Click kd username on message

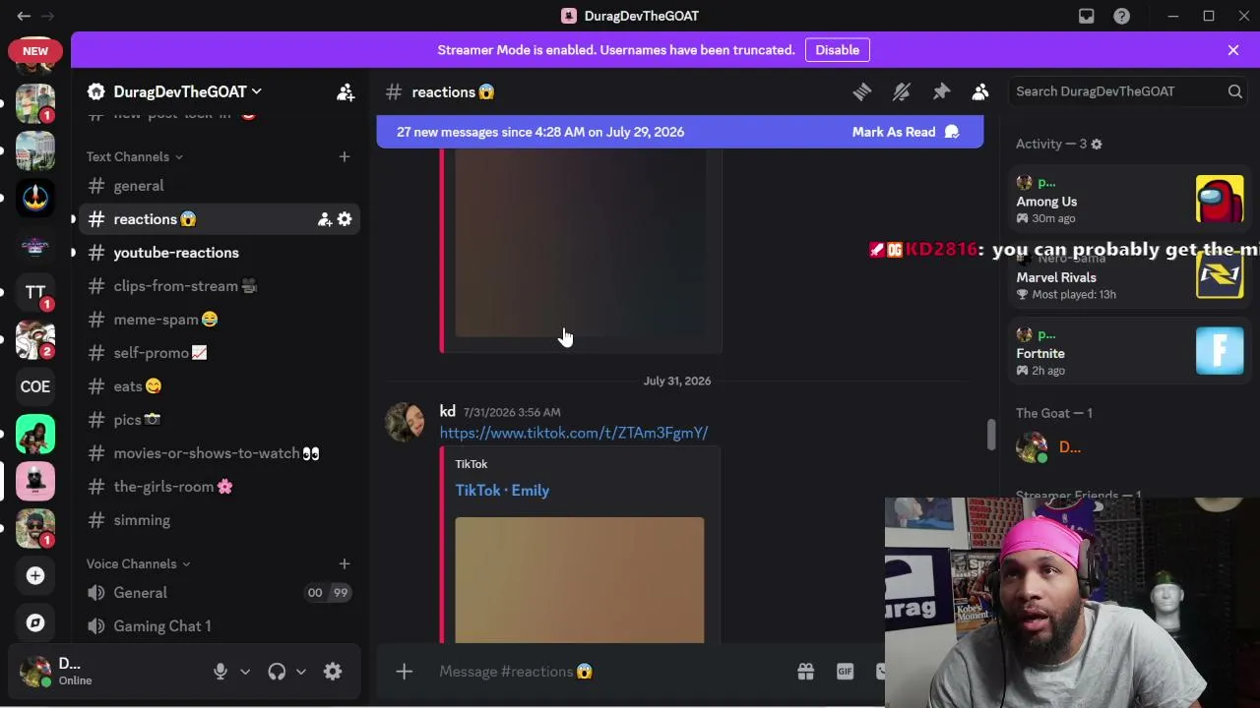click(x=448, y=412)
